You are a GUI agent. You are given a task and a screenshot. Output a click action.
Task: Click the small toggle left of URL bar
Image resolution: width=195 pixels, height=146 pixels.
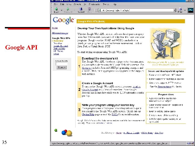[x=96, y=10]
